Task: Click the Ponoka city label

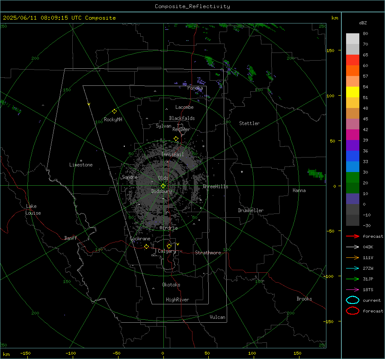Action: coord(195,88)
